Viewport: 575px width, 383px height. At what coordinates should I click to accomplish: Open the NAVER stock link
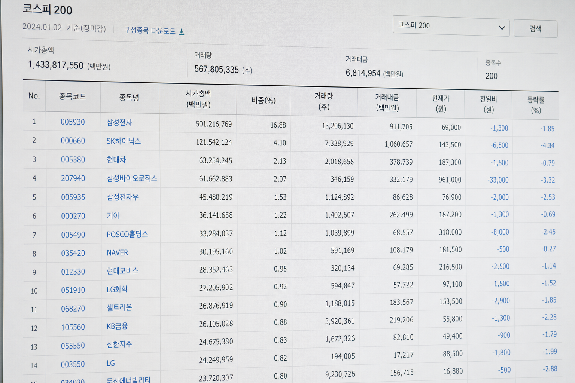coord(118,253)
